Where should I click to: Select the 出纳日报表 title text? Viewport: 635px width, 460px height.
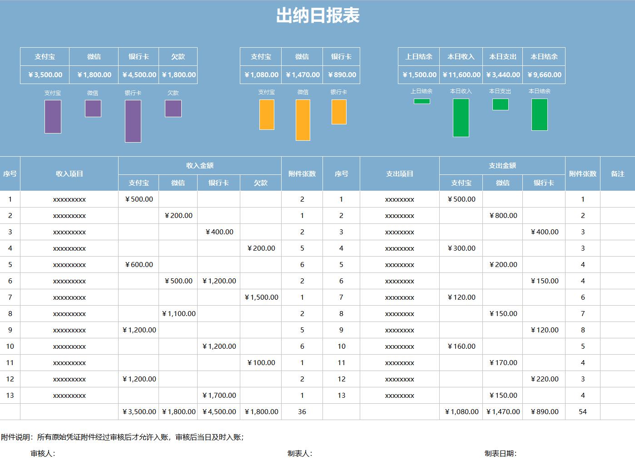coord(317,15)
